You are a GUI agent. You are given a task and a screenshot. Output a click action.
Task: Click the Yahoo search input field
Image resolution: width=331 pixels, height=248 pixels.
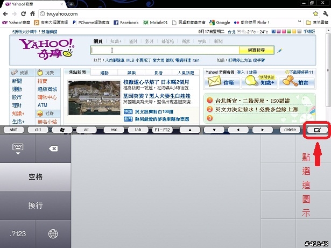165,50
